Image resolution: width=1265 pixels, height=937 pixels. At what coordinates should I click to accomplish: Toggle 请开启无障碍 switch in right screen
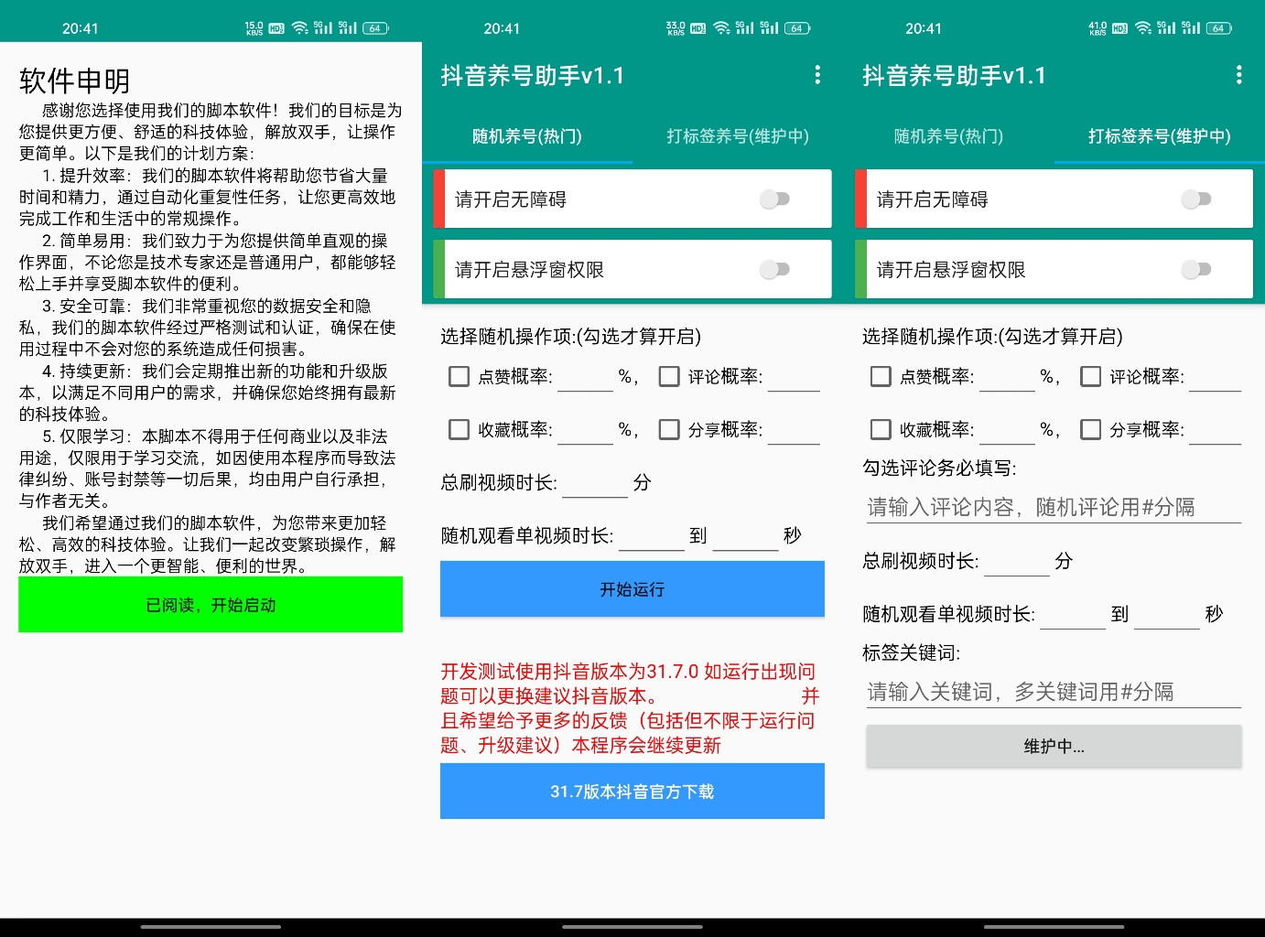1196,199
